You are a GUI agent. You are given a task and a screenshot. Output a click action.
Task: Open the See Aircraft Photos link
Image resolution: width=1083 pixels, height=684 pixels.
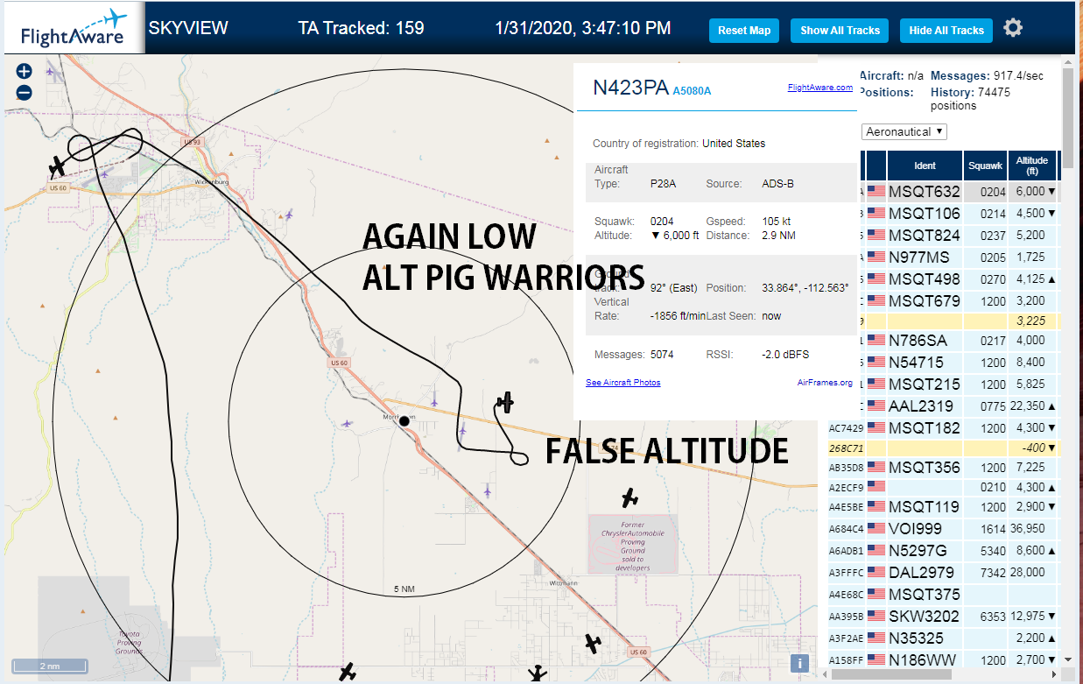623,383
